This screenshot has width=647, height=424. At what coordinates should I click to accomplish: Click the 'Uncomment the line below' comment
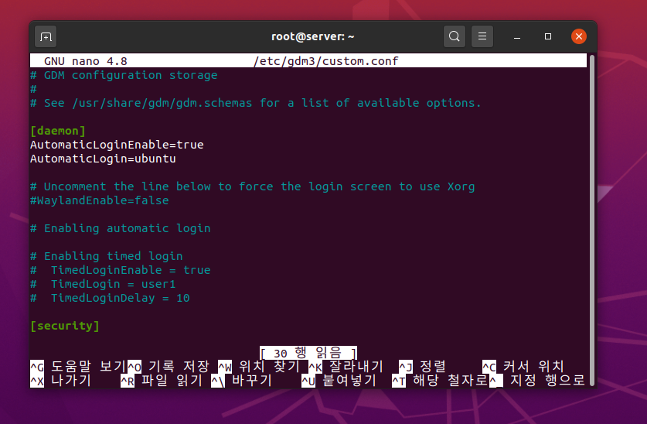pyautogui.click(x=253, y=186)
